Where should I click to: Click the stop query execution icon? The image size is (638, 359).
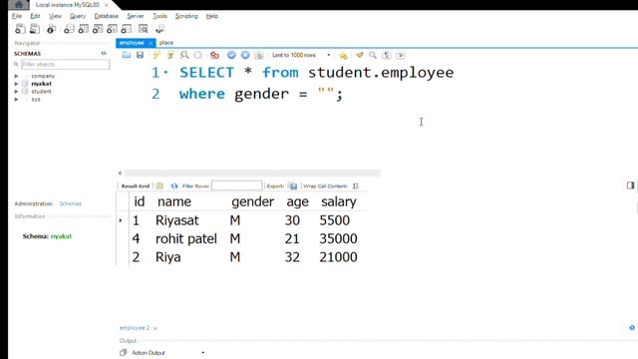pos(198,55)
